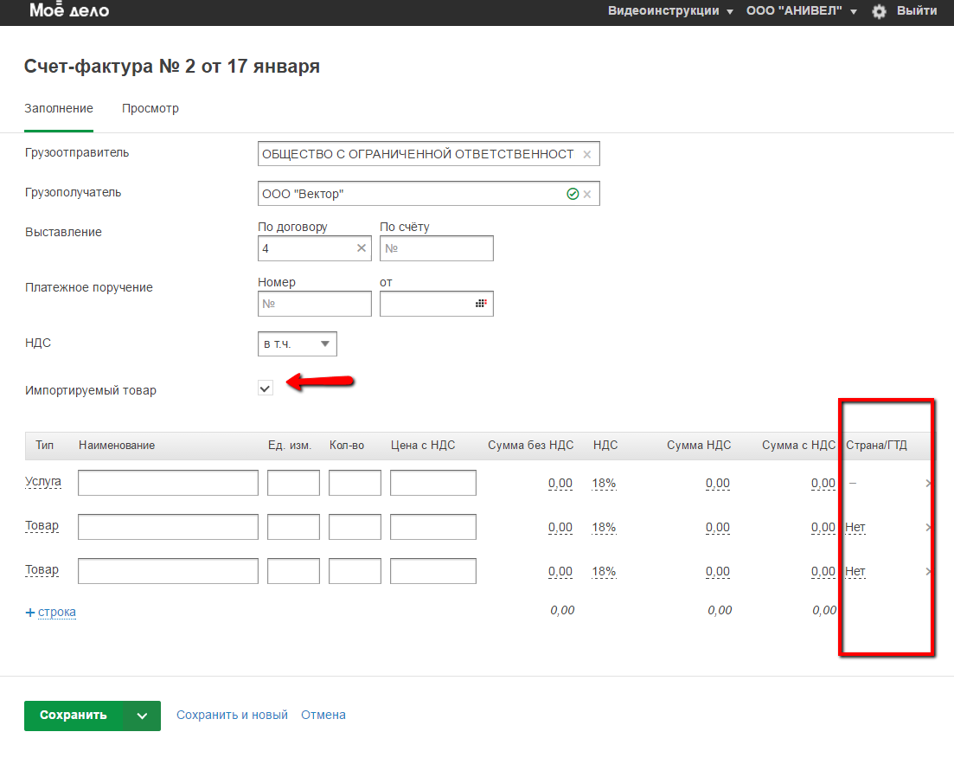
Task: Toggle the Импортируемый товар checkbox
Action: (266, 388)
